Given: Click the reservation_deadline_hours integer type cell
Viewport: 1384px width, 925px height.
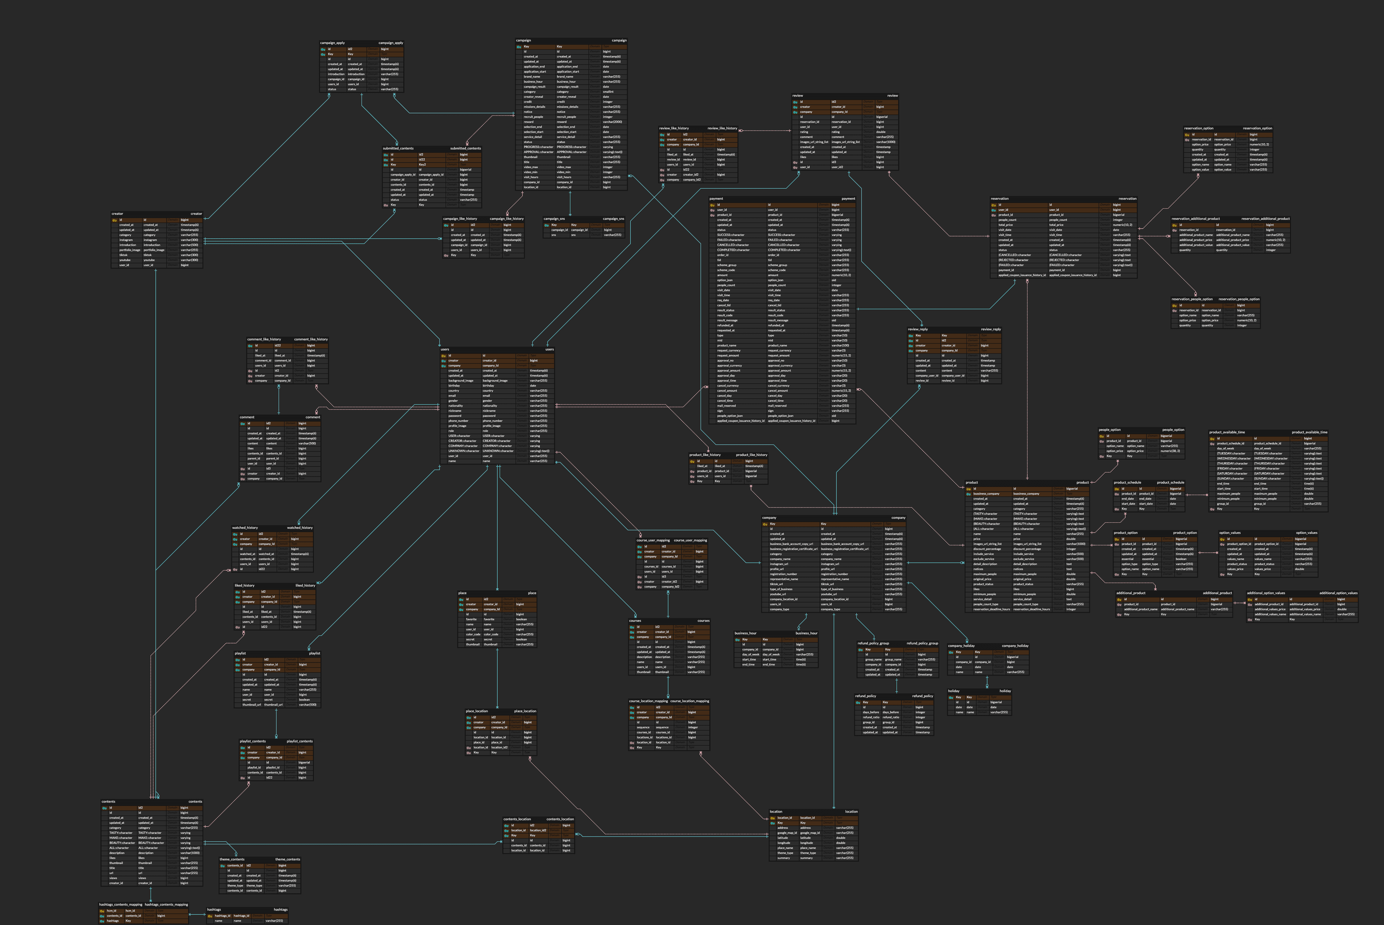Looking at the screenshot, I should (x=1071, y=609).
